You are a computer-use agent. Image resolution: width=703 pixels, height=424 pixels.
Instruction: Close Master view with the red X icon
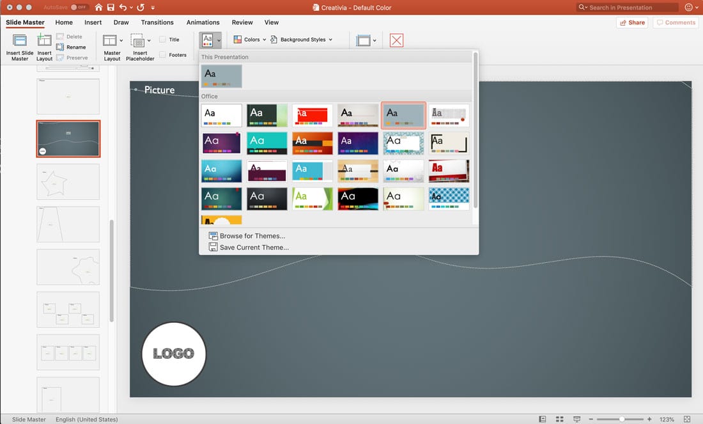tap(396, 40)
